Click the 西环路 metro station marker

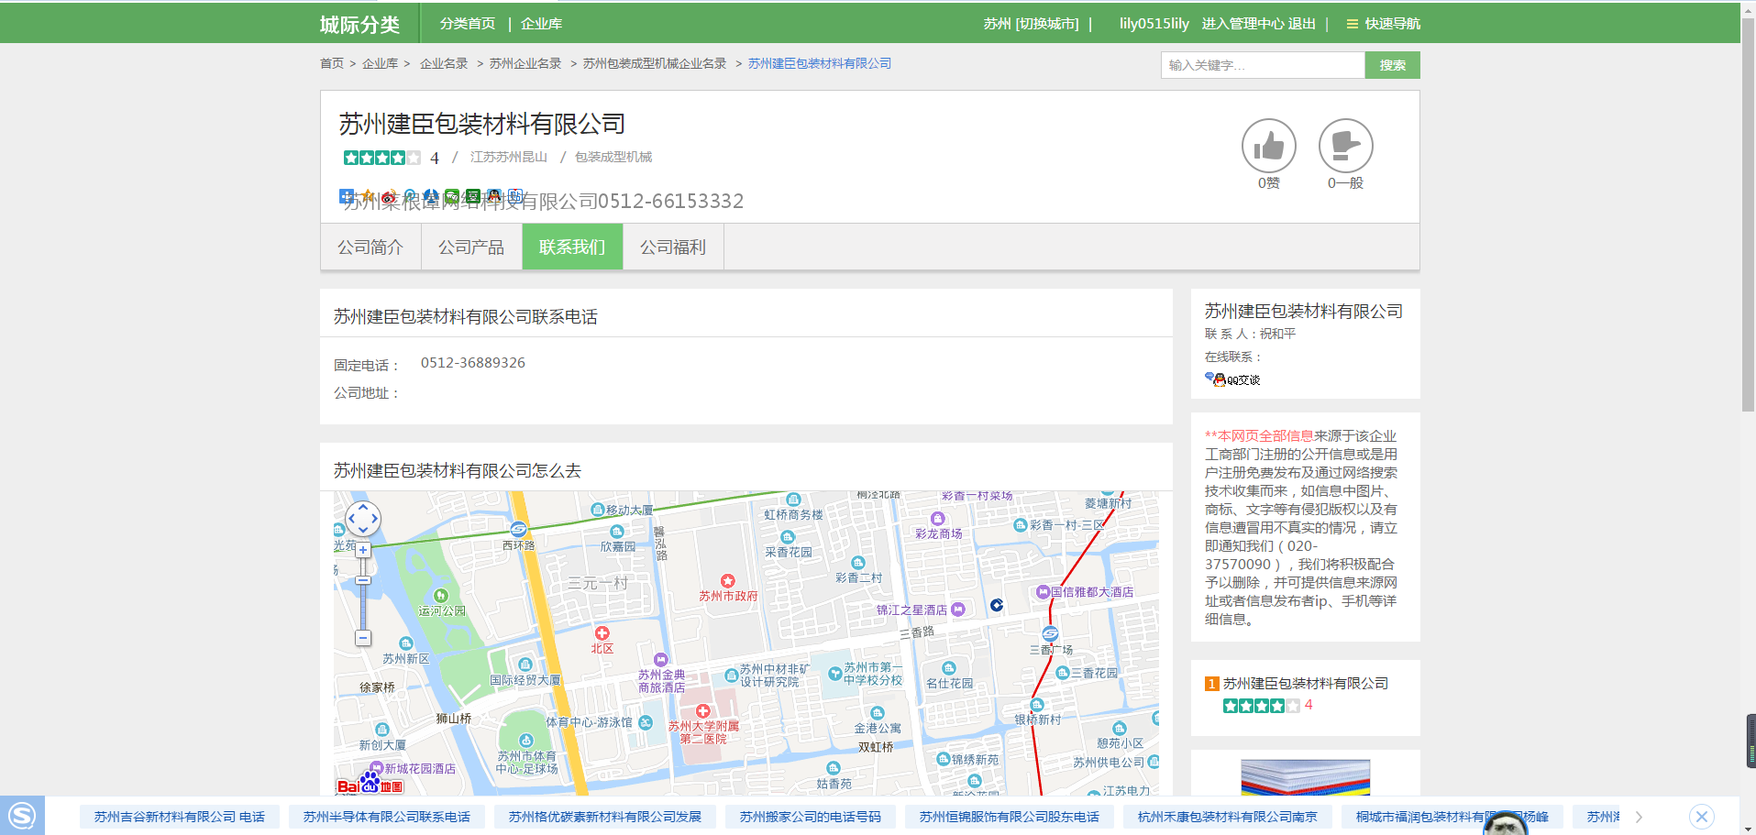[518, 529]
